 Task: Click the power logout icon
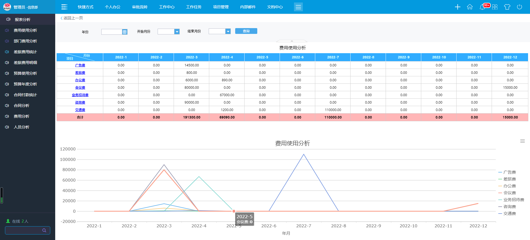tap(520, 7)
